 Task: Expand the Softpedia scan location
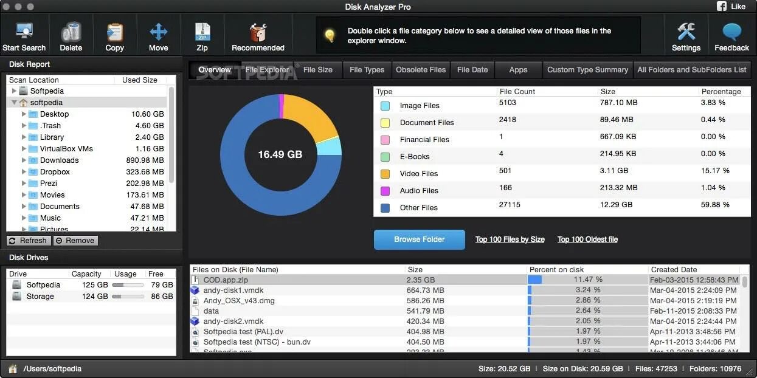[15, 91]
